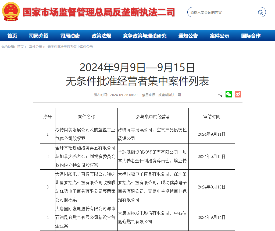Image resolution: width=275 pixels, height=231 pixels.
Task: Click sequence number 4 in table
Action: pyautogui.click(x=48, y=218)
